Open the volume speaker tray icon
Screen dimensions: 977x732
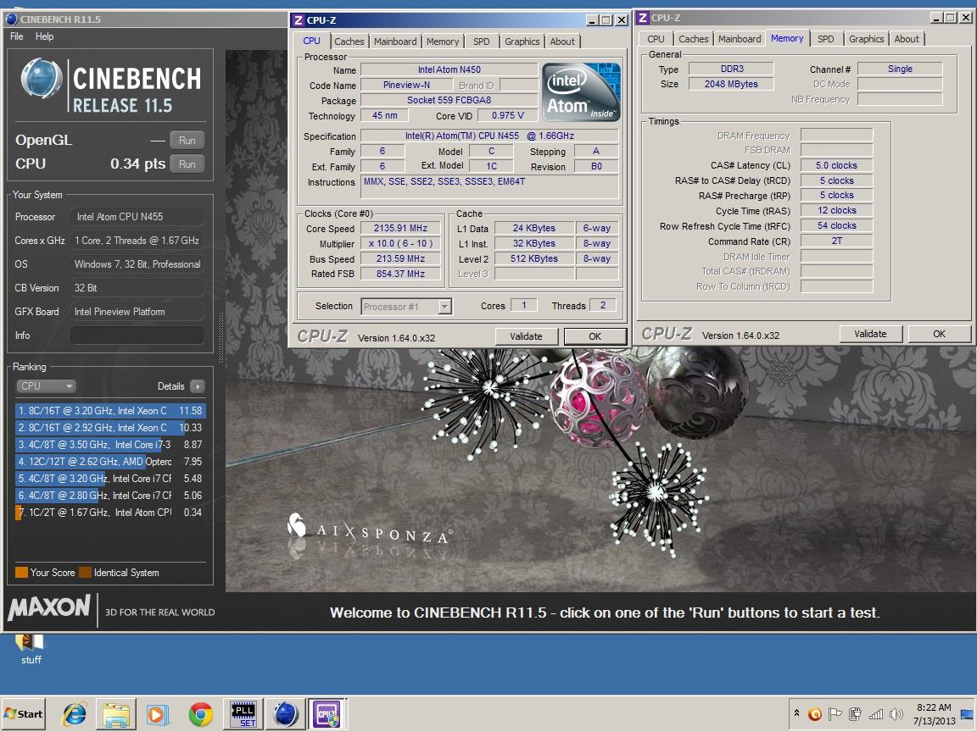(x=896, y=714)
